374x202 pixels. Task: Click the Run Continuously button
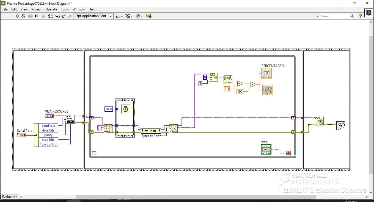[x=23, y=16]
